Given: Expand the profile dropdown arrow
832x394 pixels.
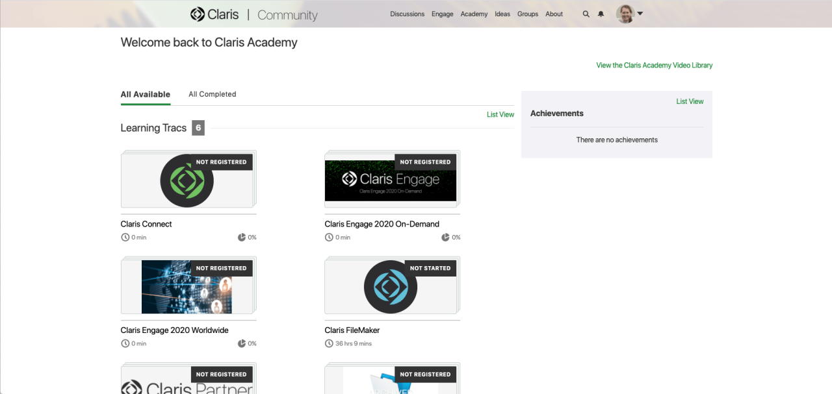Looking at the screenshot, I should [x=640, y=14].
